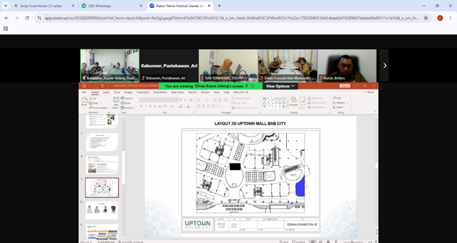Select the Kursin_Brebes video tile
The image size is (457, 243).
[347, 65]
